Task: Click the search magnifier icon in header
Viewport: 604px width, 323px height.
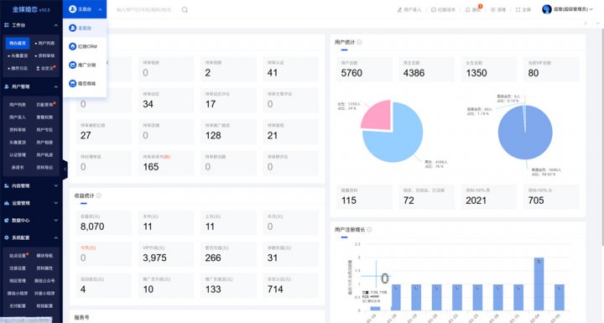Action: [x=185, y=9]
